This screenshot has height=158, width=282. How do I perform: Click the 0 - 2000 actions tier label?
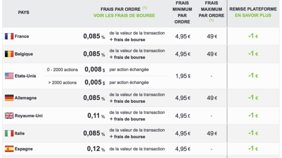pyautogui.click(x=62, y=70)
